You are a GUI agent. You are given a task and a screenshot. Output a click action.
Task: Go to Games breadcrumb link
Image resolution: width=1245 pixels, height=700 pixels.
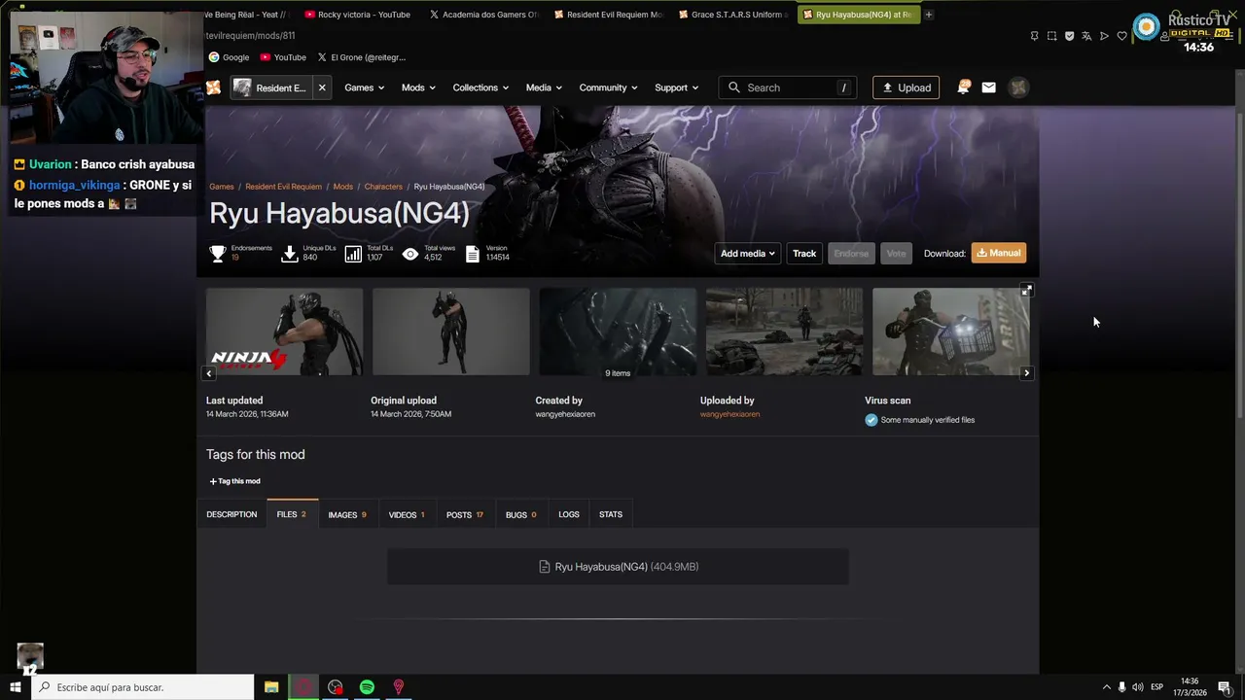[222, 187]
